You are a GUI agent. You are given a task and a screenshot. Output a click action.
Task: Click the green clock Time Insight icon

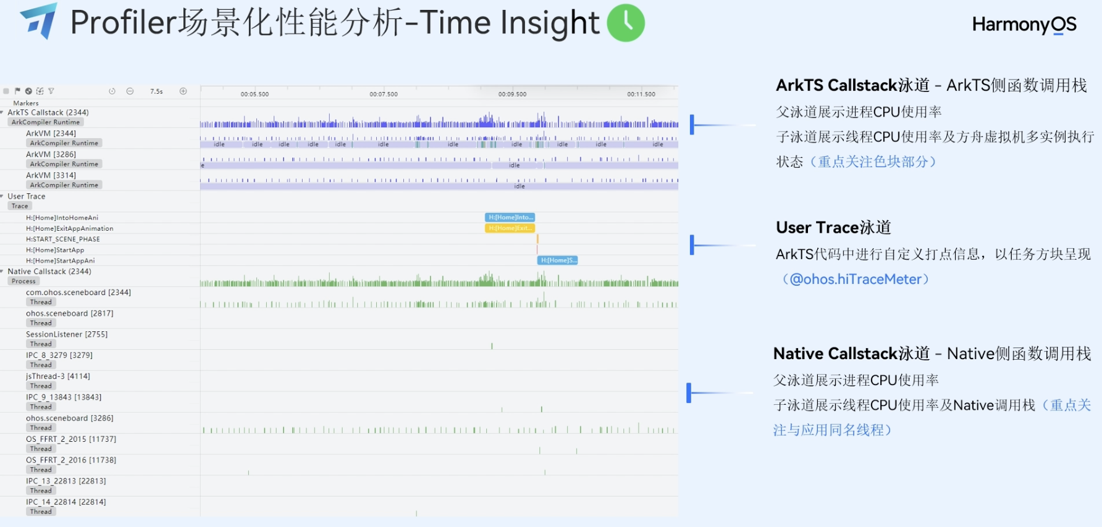tap(626, 23)
